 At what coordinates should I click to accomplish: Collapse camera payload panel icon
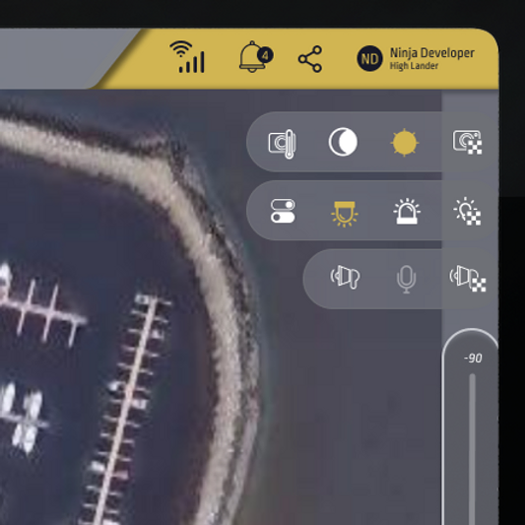468,142
